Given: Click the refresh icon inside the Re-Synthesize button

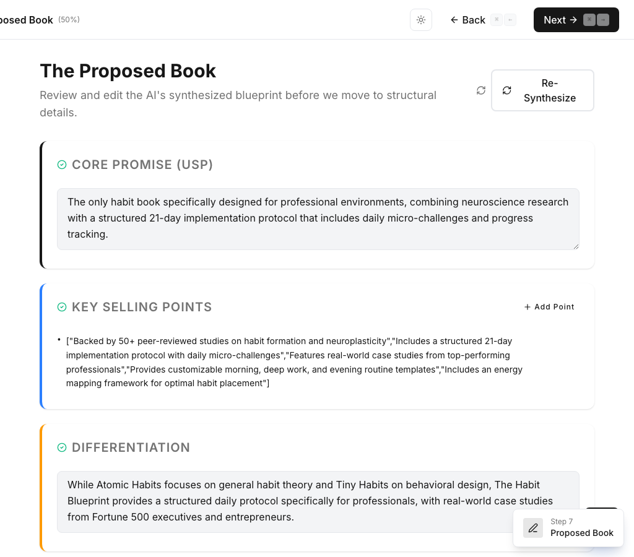Looking at the screenshot, I should [506, 90].
